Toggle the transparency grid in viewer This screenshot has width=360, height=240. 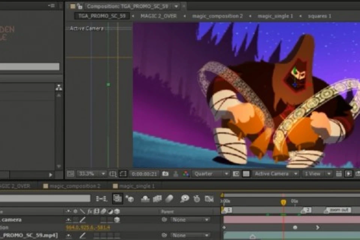click(x=246, y=174)
